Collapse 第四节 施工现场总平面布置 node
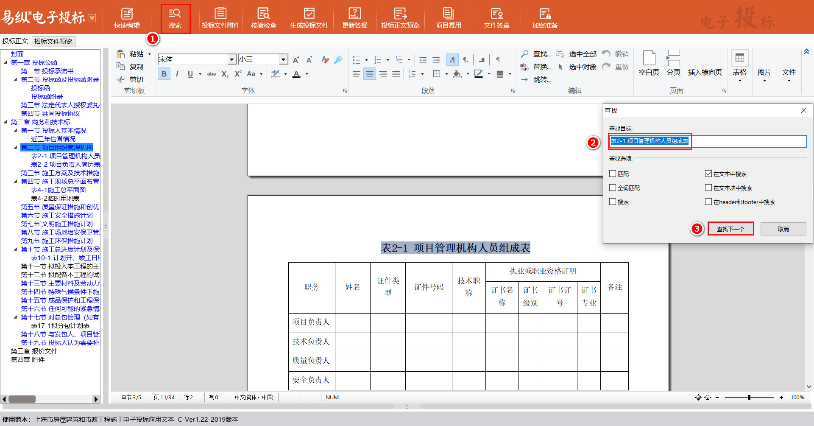814x426 pixels. click(16, 182)
